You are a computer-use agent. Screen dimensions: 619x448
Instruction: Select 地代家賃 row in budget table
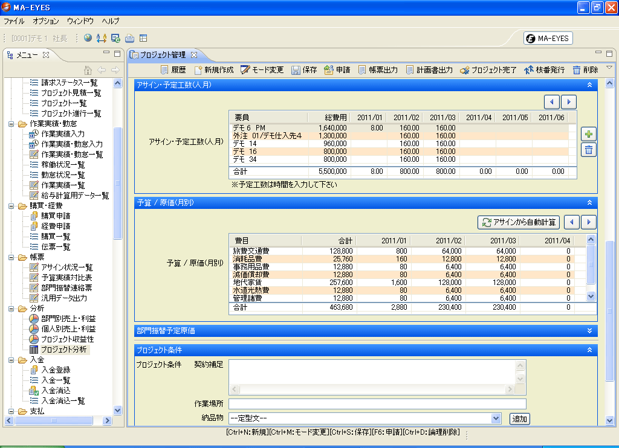tap(402, 283)
